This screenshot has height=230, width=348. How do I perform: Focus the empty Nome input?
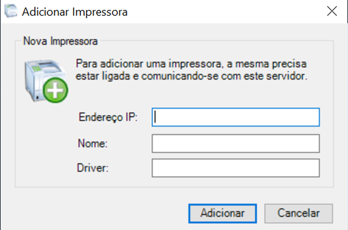235,143
